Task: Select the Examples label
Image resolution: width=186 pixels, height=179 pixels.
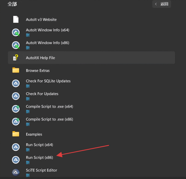Action: coord(34,134)
